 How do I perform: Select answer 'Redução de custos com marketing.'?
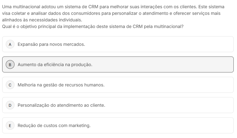[54, 126]
